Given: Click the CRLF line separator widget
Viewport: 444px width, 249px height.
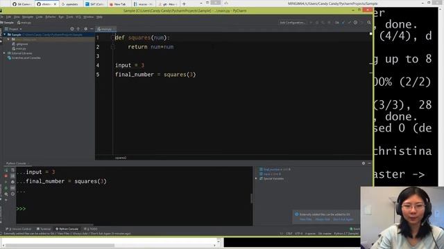Looking at the screenshot, I should click(x=289, y=234).
